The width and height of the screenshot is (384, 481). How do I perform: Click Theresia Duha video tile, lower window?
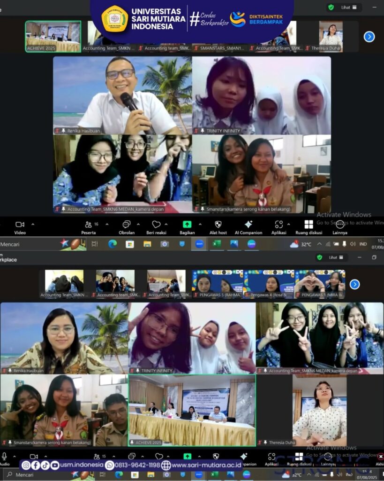point(320,410)
